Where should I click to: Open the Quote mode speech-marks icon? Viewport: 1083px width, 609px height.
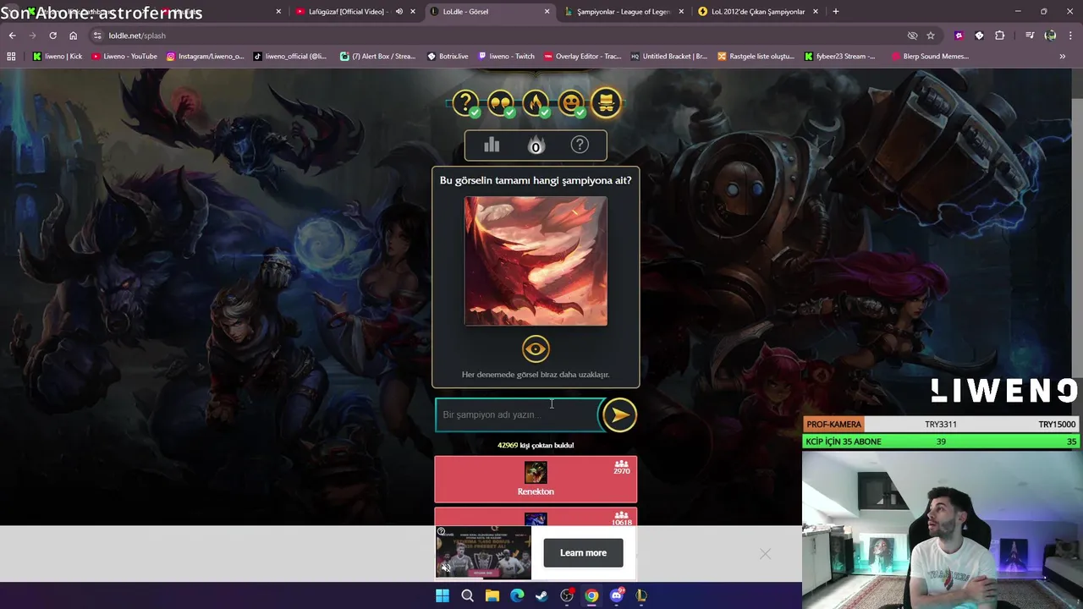tap(501, 103)
